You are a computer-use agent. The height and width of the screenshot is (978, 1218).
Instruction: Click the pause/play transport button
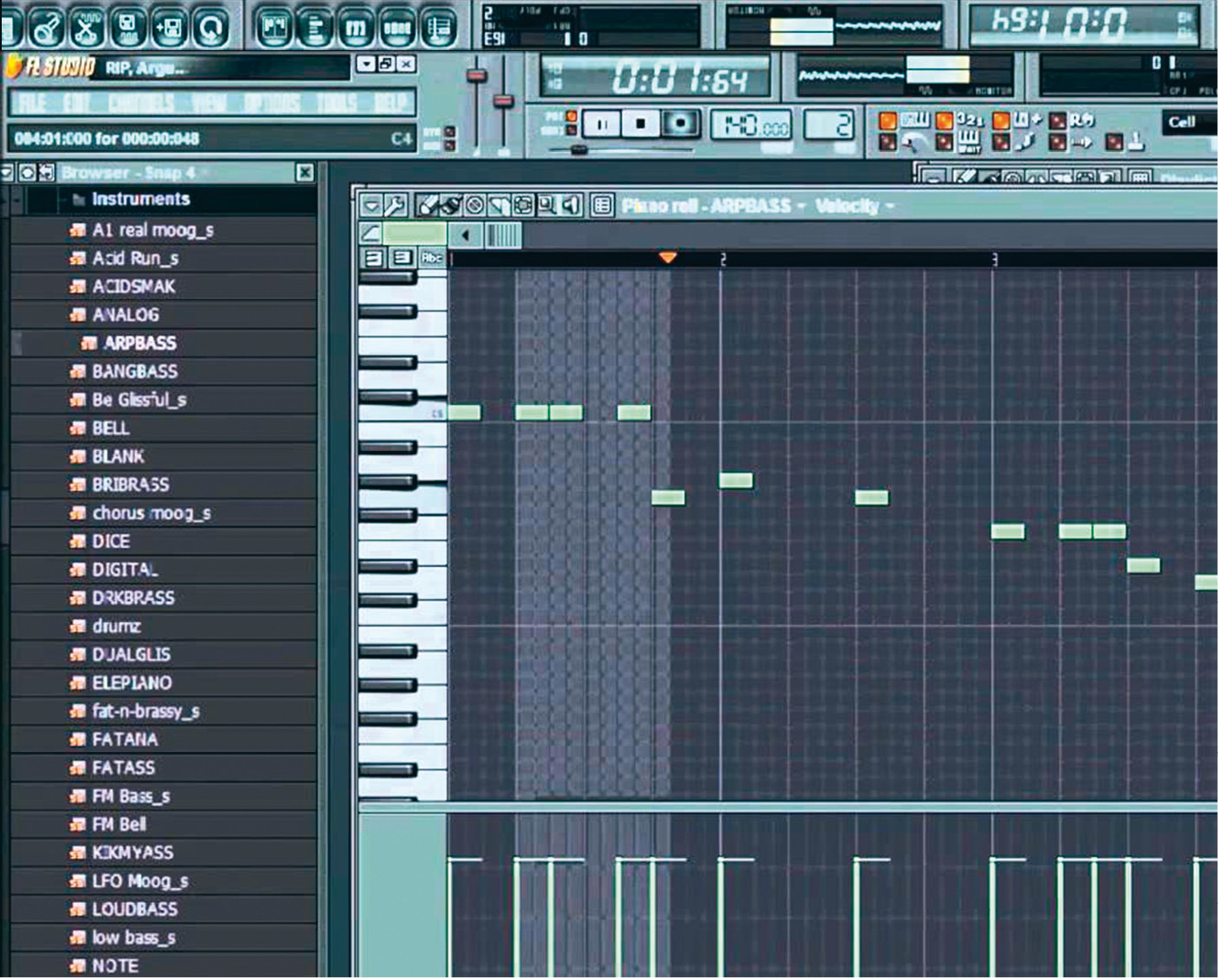click(602, 125)
